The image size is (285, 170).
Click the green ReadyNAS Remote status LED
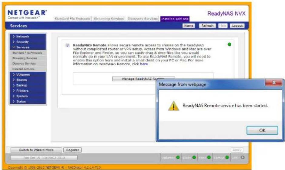pos(230,44)
